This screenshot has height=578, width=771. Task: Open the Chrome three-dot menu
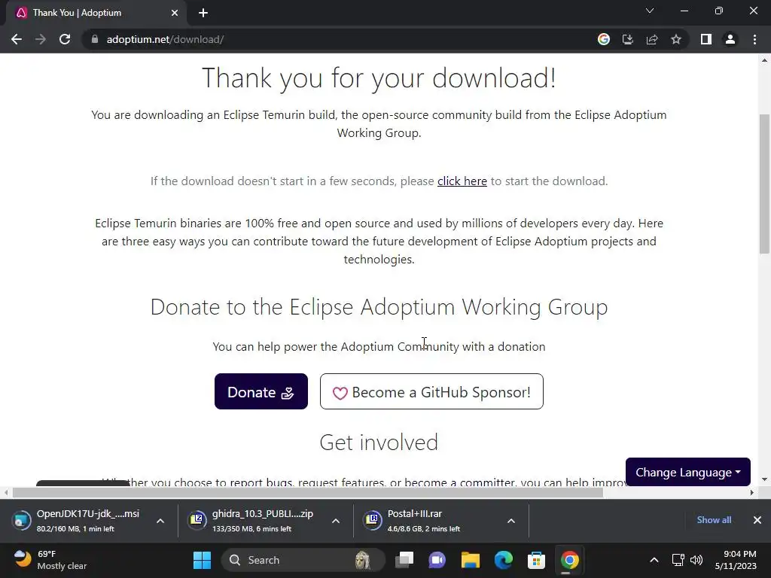(754, 39)
